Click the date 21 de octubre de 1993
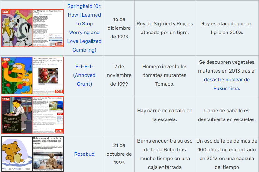This screenshot has width=259, height=172. 119,154
